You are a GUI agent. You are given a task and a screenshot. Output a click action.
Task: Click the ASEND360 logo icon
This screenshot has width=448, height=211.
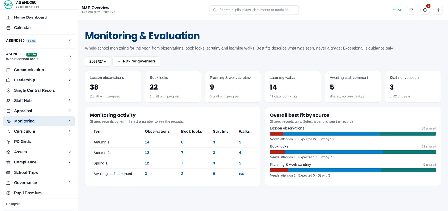(x=8, y=4)
